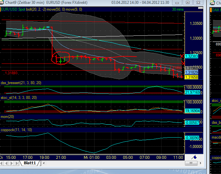This screenshot has width=221, height=174.
Task: Click the 19:00 time axis label
Action: 44,158
